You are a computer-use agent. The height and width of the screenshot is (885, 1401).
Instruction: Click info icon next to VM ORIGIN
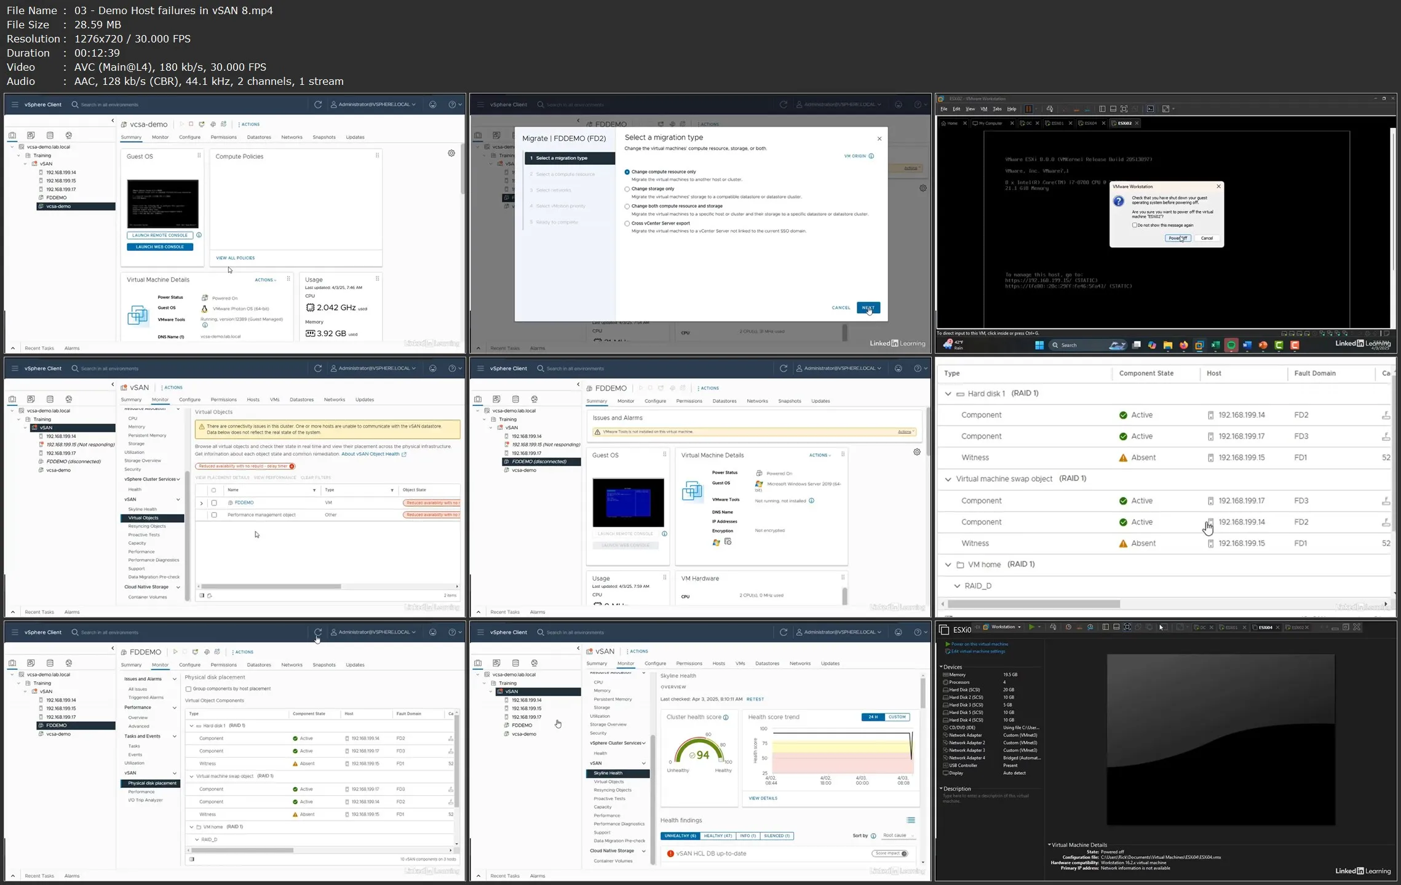[871, 156]
